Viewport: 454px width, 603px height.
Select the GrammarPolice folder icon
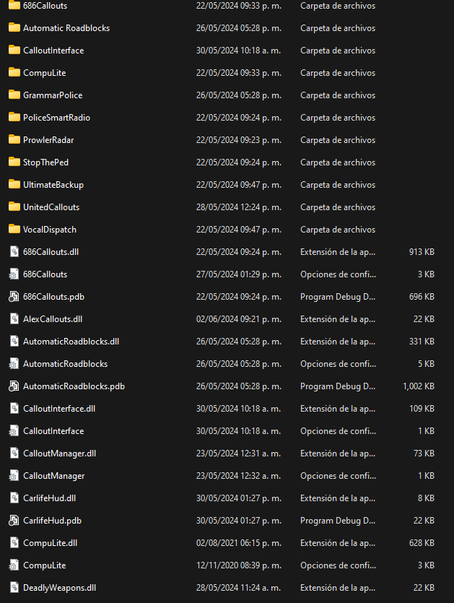tap(14, 95)
